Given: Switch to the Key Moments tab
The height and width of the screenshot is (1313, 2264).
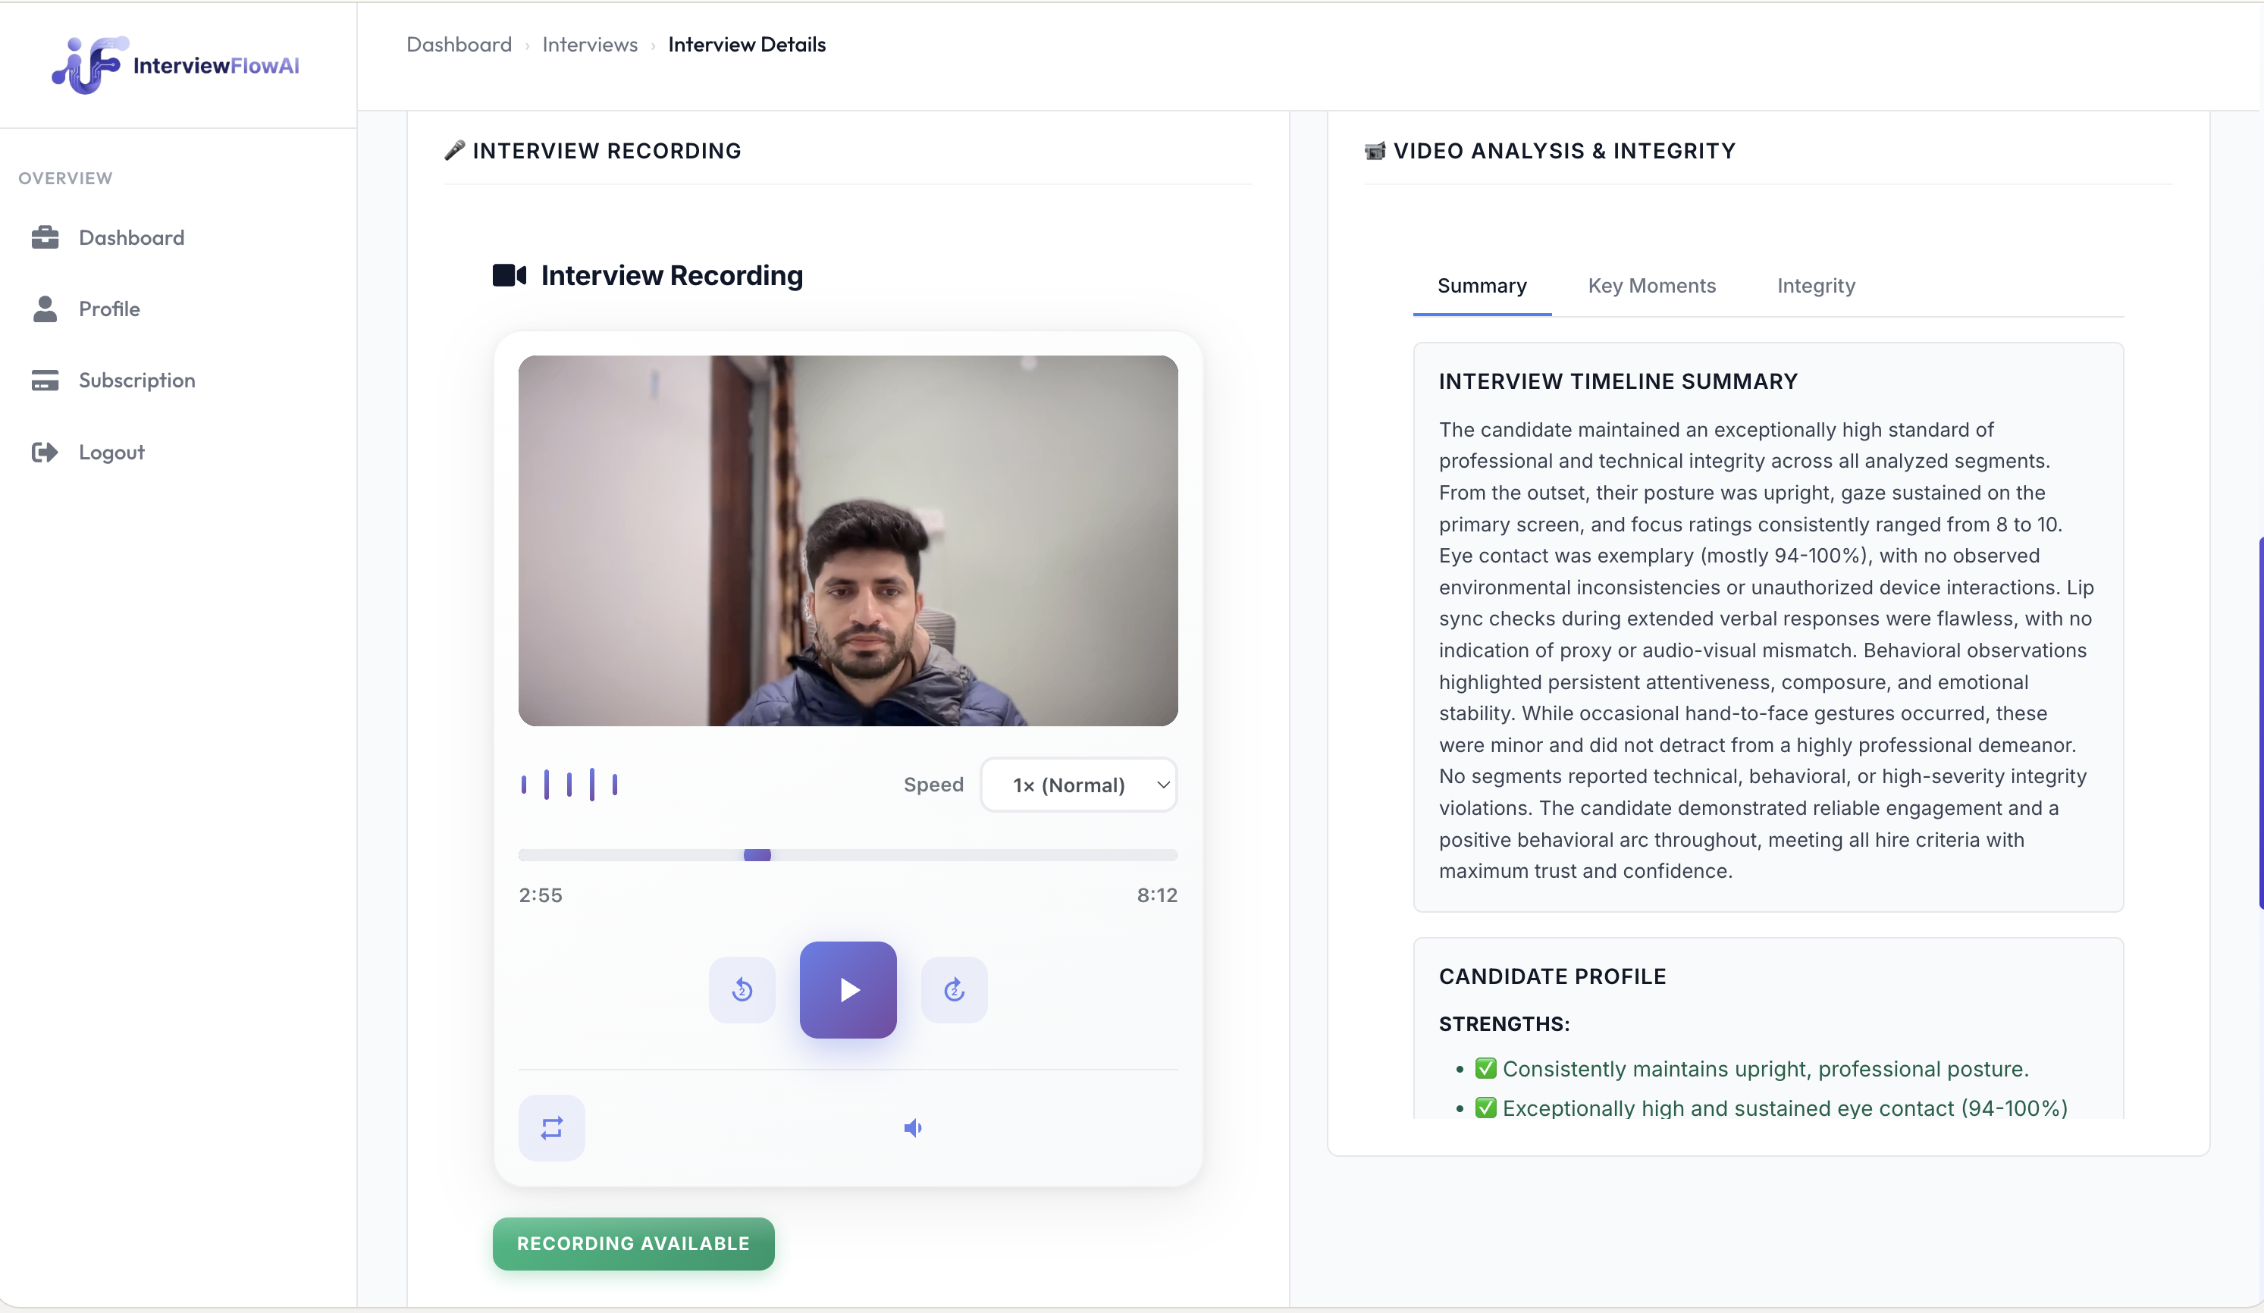Looking at the screenshot, I should [1651, 286].
